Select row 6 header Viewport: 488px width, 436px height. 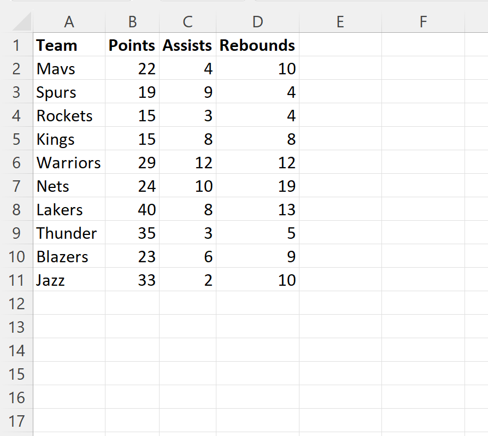coord(16,163)
